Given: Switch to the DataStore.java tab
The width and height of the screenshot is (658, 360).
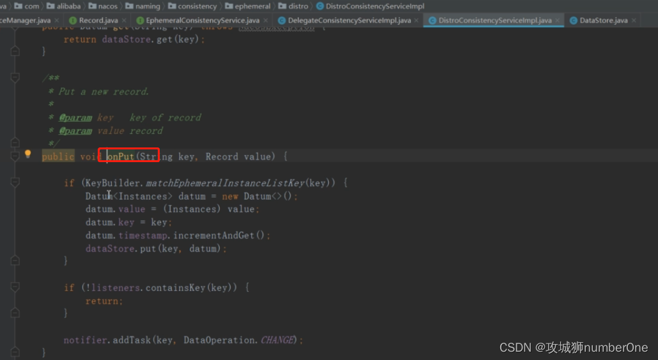Looking at the screenshot, I should coord(604,20).
